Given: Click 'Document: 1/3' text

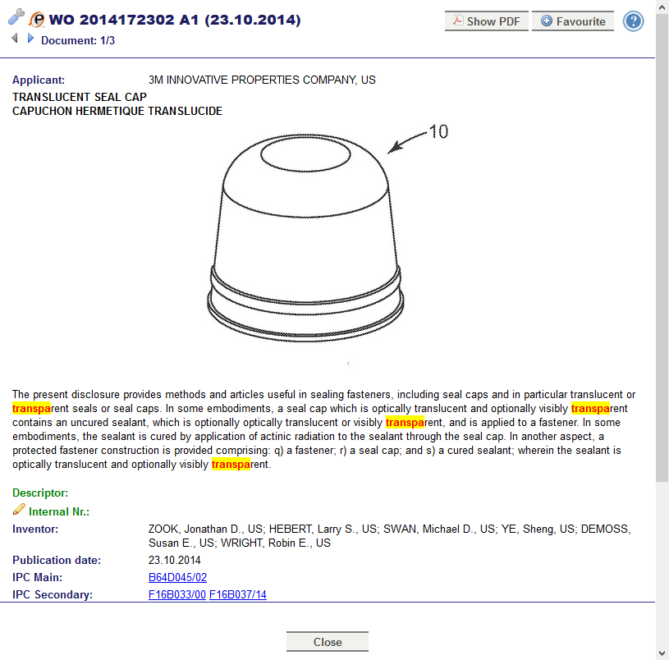Looking at the screenshot, I should tap(78, 40).
